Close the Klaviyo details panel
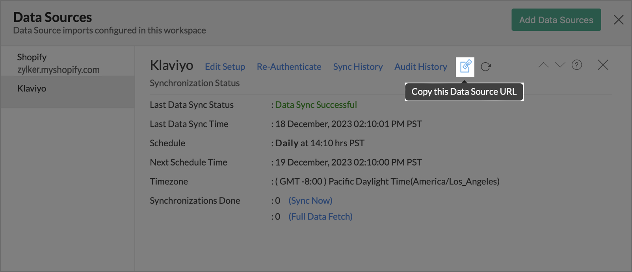 point(603,65)
